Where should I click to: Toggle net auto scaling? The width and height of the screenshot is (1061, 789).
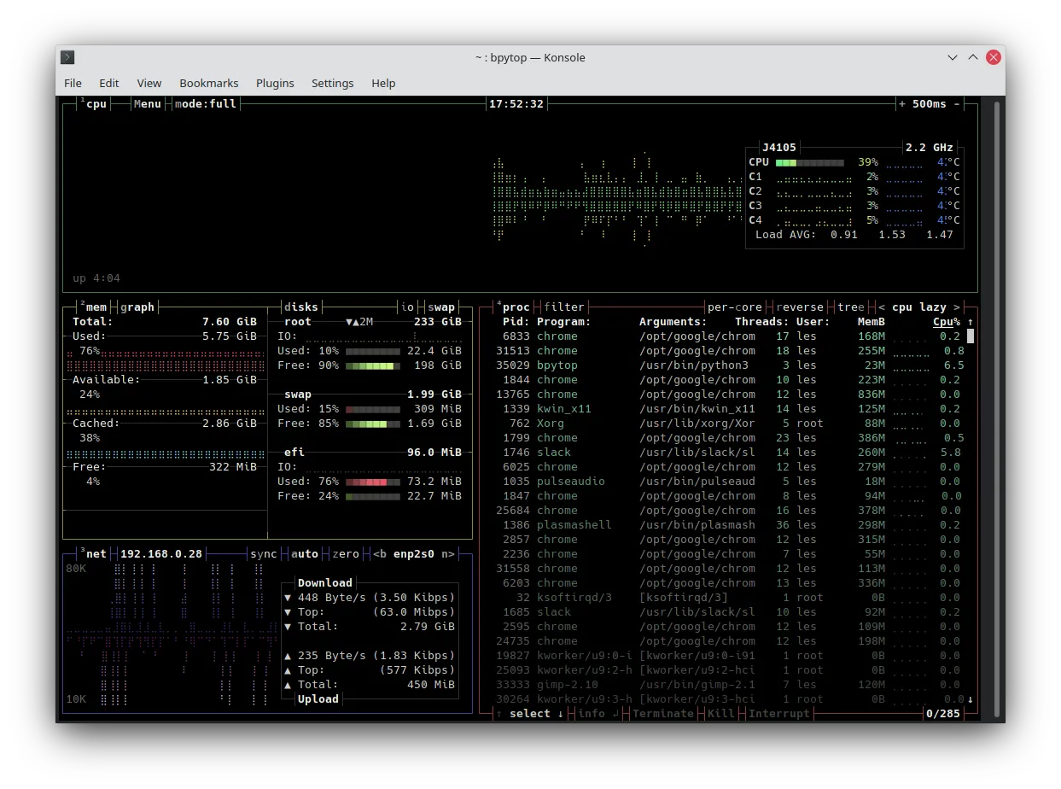click(x=305, y=553)
